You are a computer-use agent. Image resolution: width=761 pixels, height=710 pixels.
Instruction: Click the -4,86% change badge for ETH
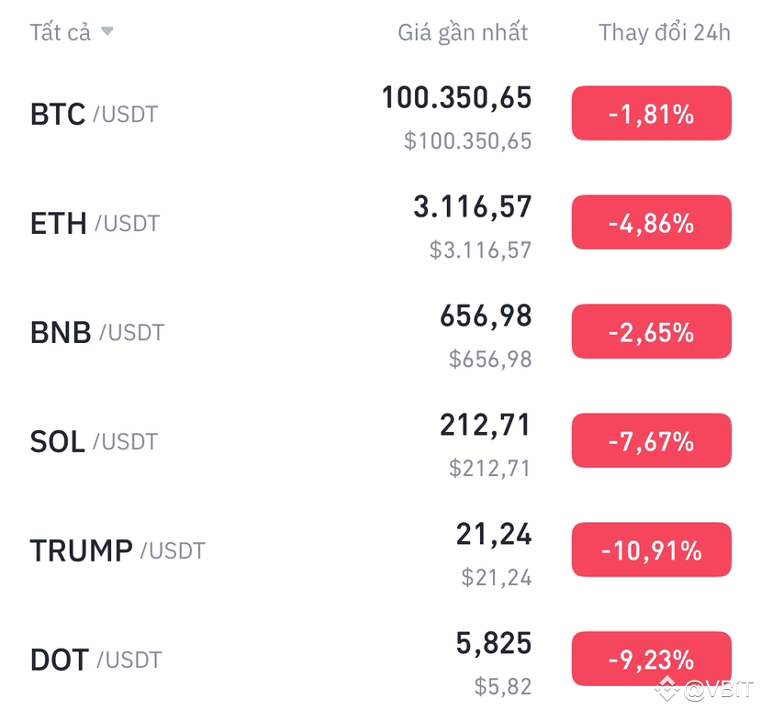tap(651, 221)
